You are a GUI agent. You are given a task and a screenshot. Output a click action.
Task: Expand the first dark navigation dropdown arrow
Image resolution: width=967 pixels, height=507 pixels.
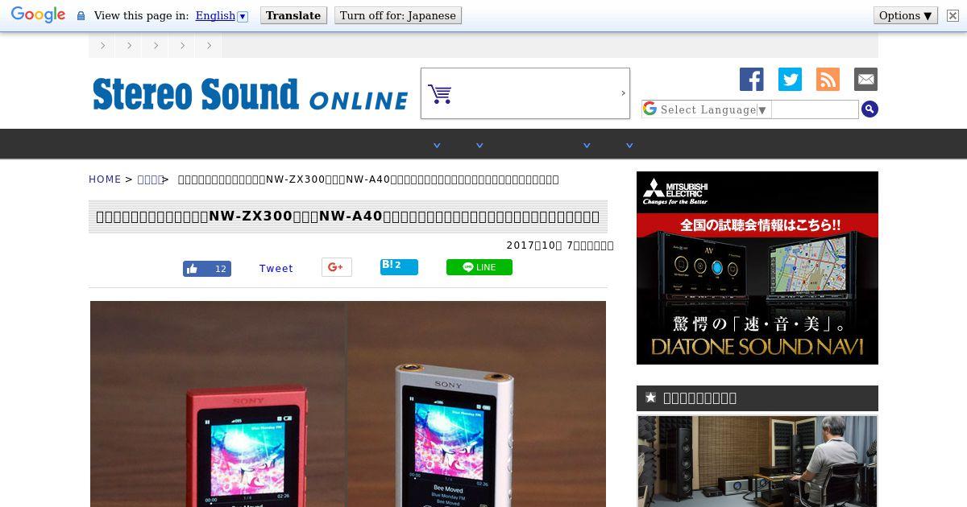437,146
